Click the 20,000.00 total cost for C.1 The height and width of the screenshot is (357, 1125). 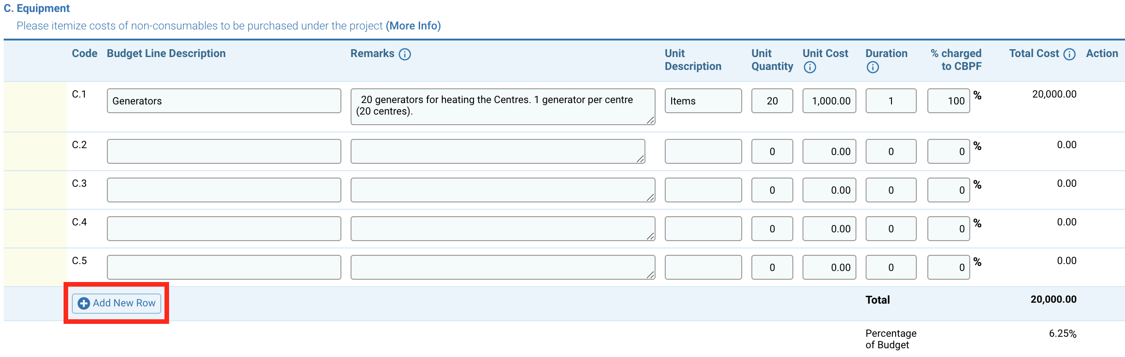pyautogui.click(x=1054, y=94)
